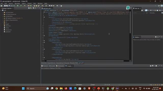The height and width of the screenshot is (91, 163).
Task: Collapse the properties fold marker on line 16
Action: [44, 36]
